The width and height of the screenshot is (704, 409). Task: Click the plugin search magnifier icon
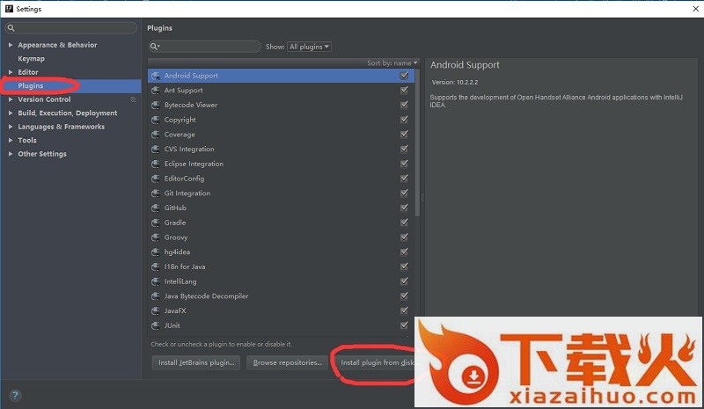pyautogui.click(x=155, y=47)
